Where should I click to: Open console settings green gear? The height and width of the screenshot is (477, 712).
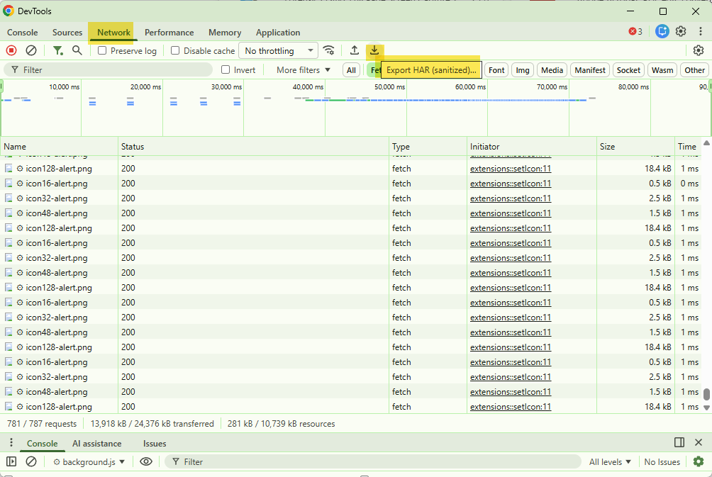pyautogui.click(x=699, y=461)
